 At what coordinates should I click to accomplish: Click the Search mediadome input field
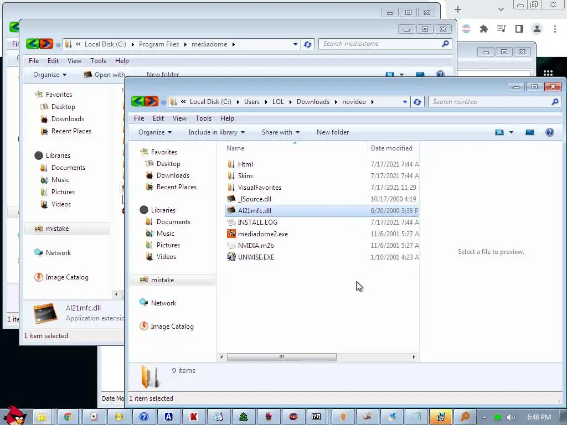[x=380, y=44]
